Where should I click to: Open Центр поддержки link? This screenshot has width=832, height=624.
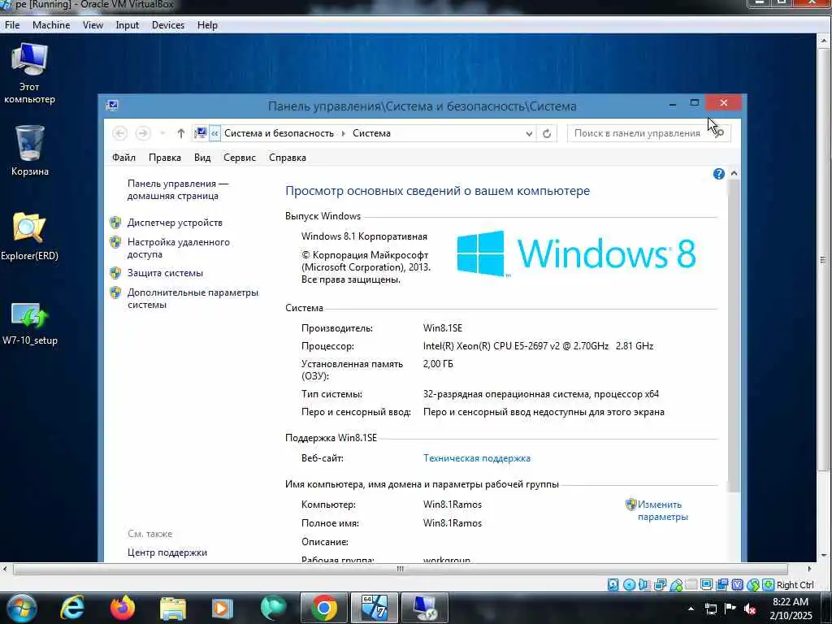[167, 552]
